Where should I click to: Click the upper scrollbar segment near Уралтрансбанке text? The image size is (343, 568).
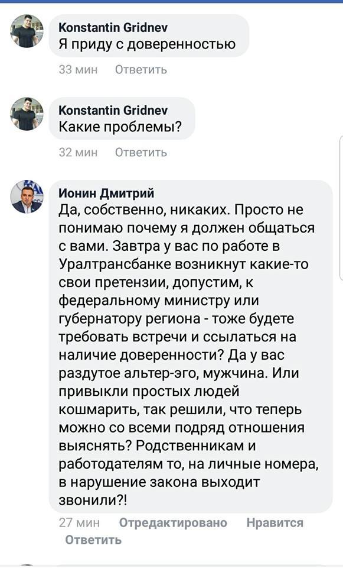339,260
